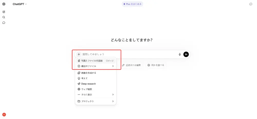Select 写真とファイルを追加 menu item
Viewport: 257px width, 119px height.
[96, 61]
